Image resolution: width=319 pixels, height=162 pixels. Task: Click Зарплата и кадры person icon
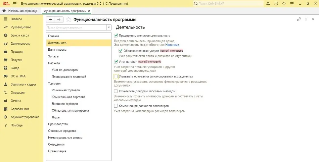[6, 84]
